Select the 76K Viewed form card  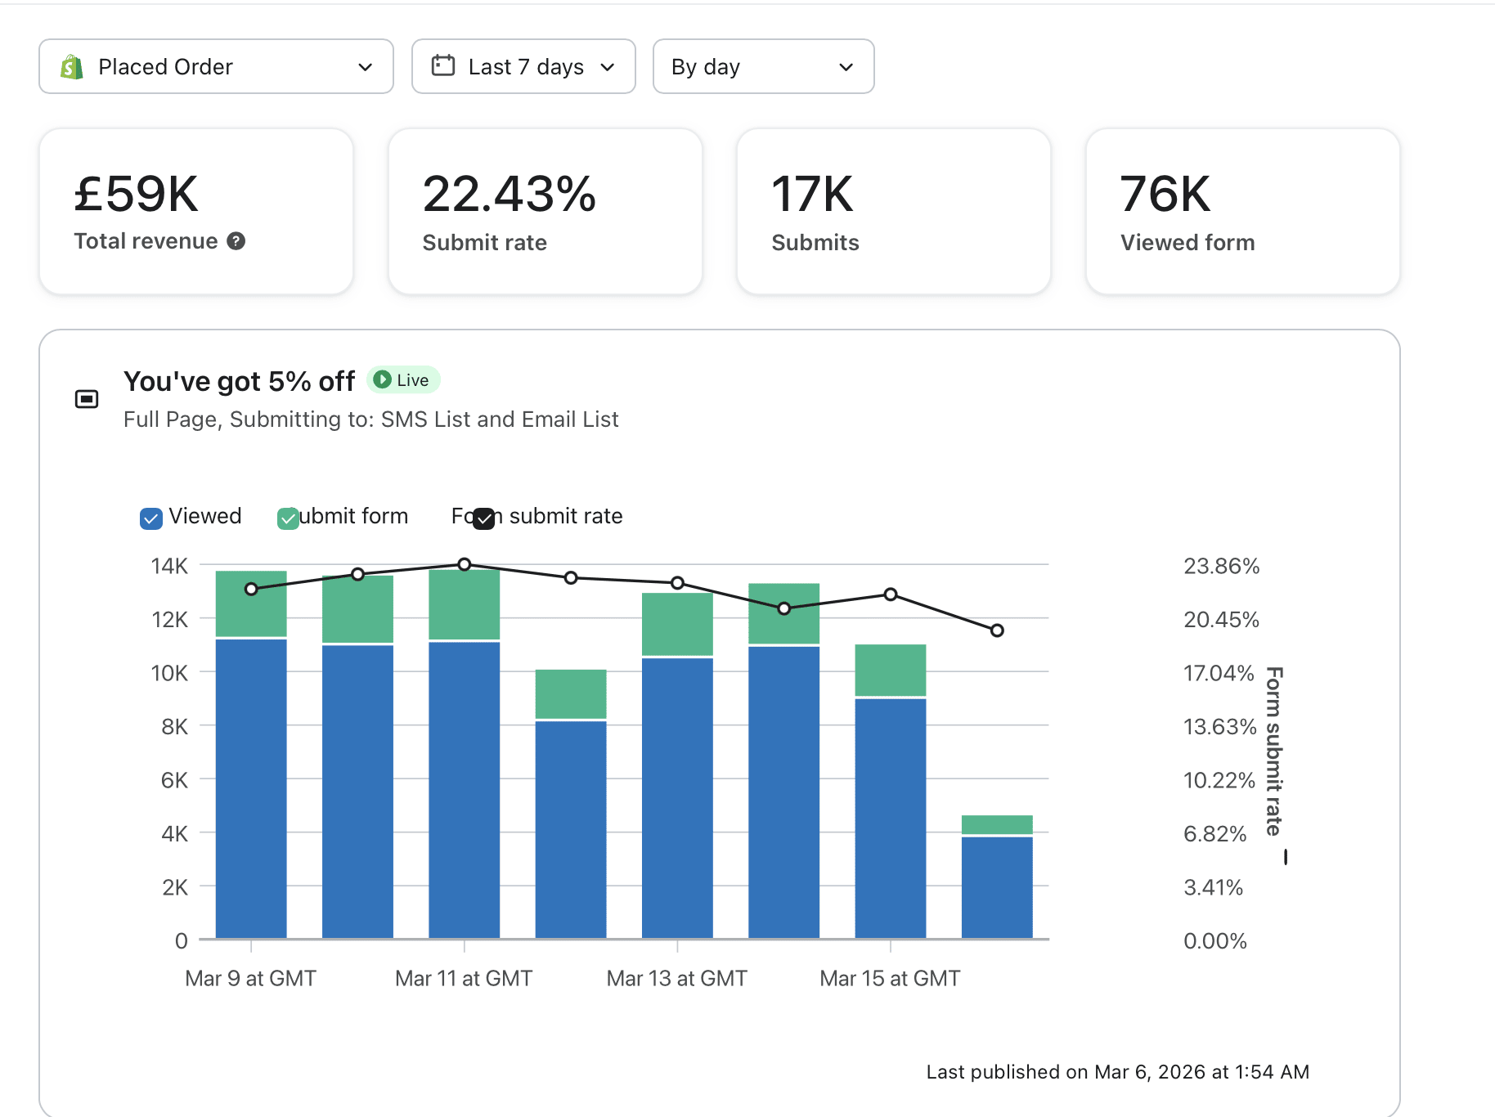(1243, 211)
